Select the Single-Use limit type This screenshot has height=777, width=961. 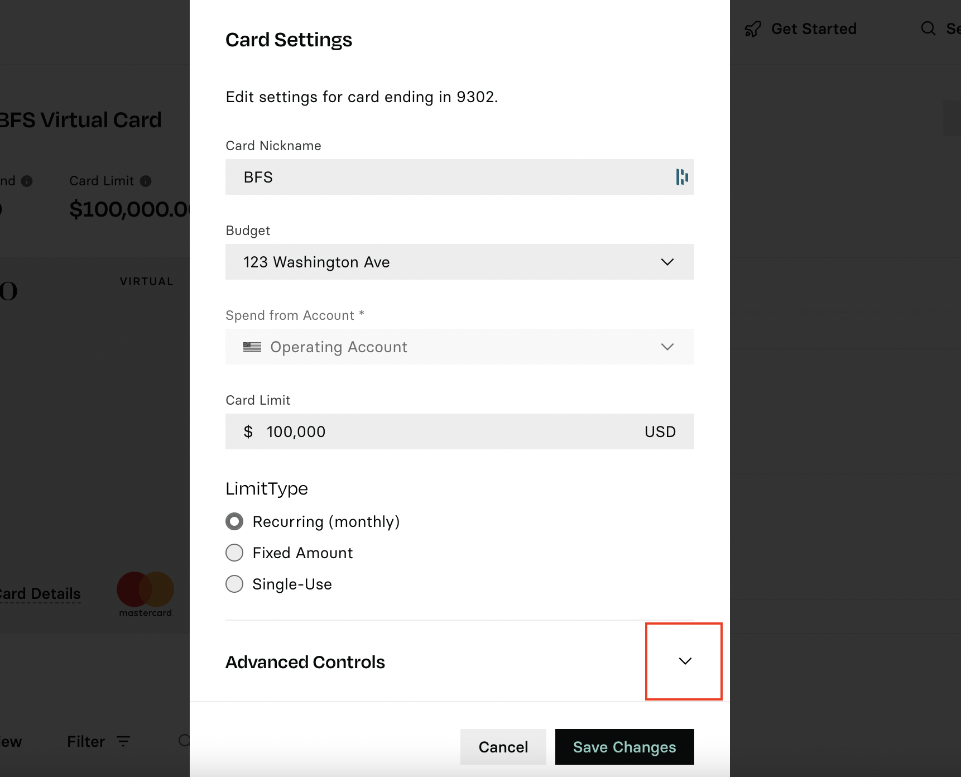point(234,584)
